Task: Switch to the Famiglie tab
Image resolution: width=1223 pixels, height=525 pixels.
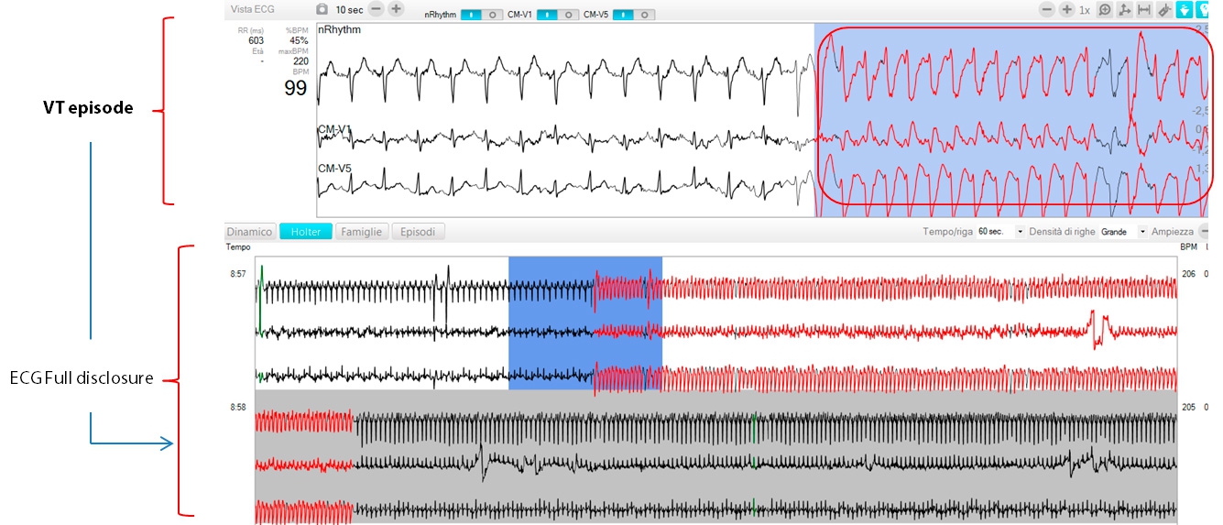Action: 362,232
